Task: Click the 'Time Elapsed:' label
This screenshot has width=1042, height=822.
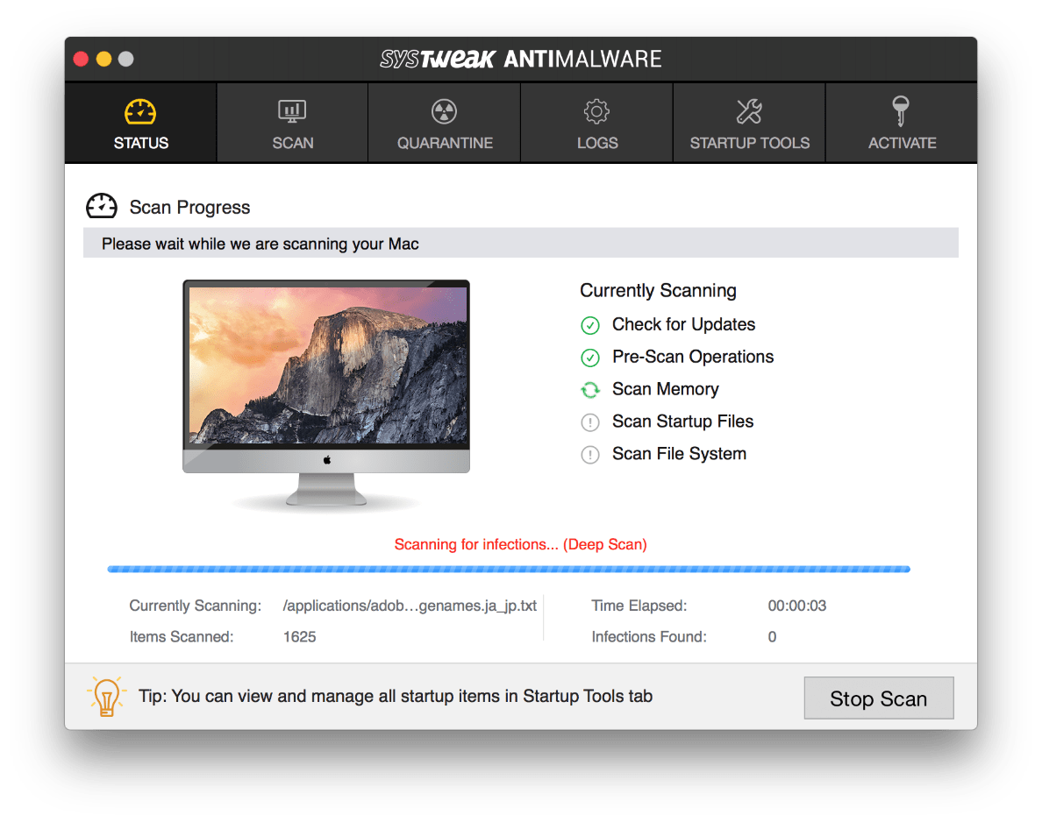Action: [x=639, y=606]
